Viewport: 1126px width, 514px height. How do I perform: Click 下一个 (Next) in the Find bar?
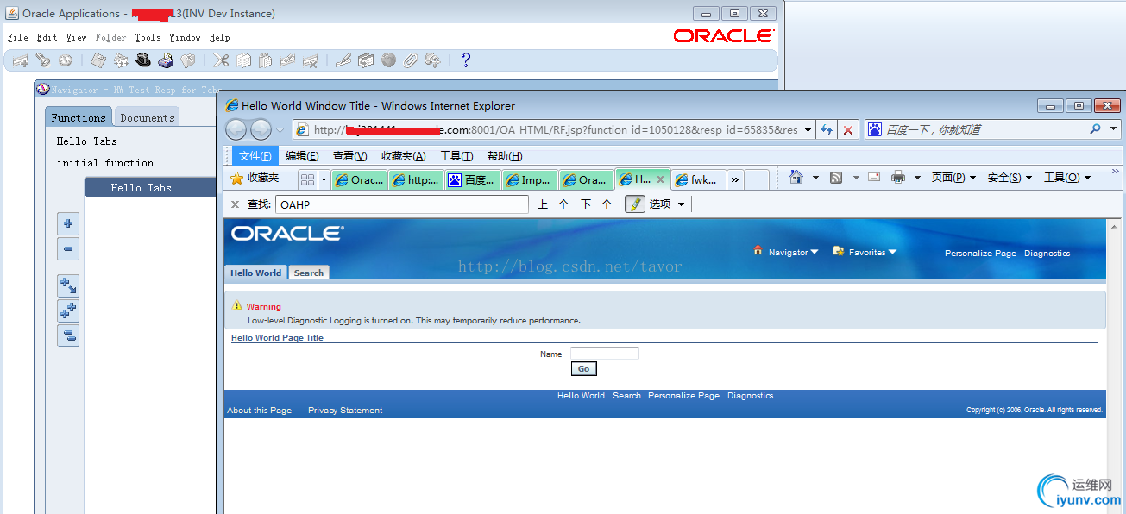click(x=596, y=204)
